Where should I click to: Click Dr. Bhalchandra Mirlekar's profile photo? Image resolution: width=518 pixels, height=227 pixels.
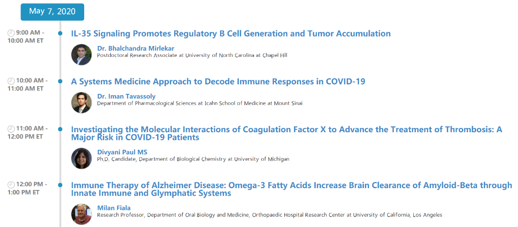click(81, 54)
